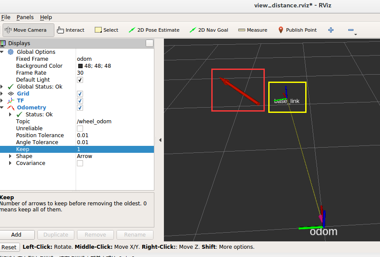Expand the TF display node

2,101
